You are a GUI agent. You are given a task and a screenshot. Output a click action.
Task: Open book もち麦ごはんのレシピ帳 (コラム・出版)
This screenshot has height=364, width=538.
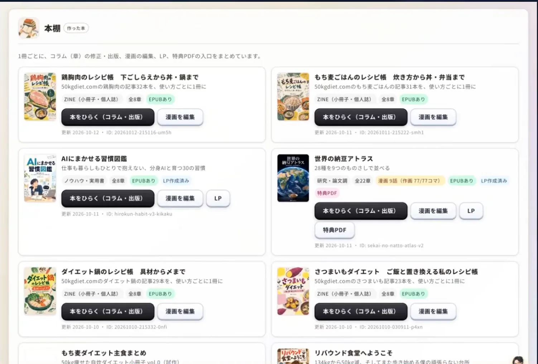361,117
